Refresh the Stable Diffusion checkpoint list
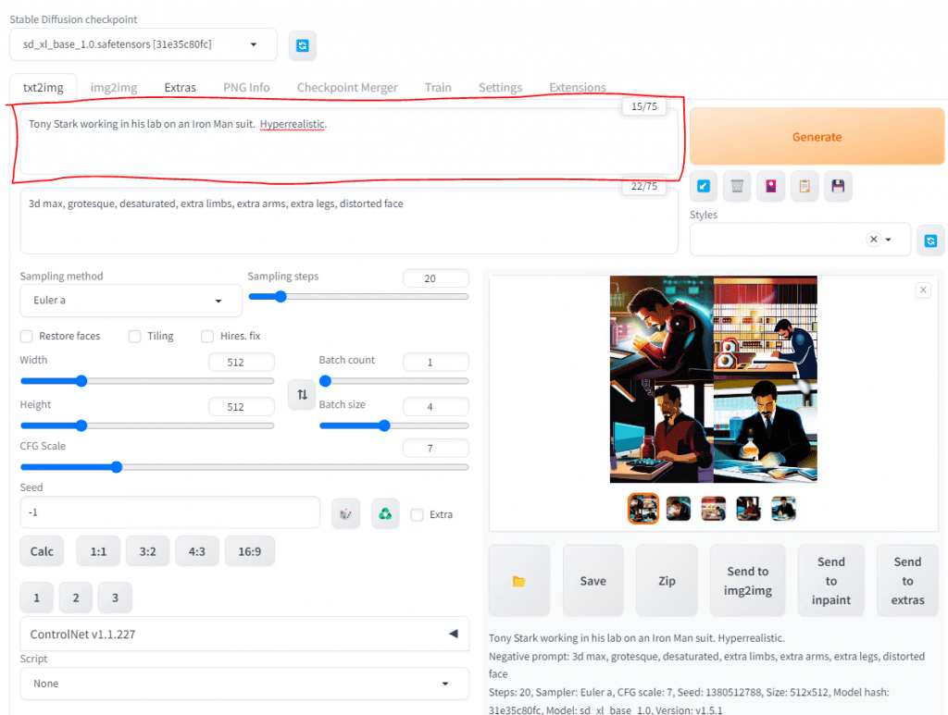Viewport: 948px width, 715px height. (303, 45)
